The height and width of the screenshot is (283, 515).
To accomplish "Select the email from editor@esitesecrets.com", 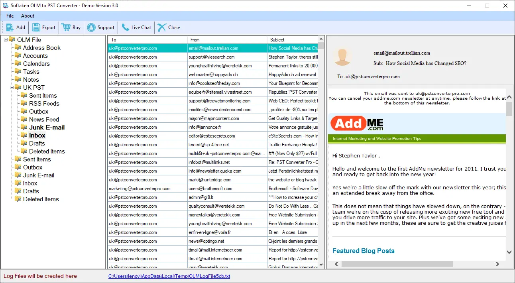I will [213, 136].
